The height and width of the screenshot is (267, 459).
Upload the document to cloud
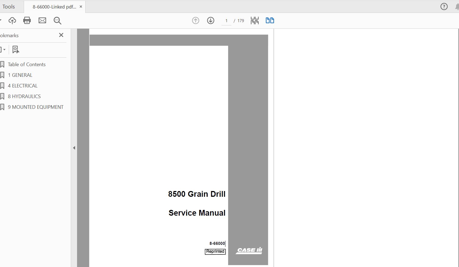pyautogui.click(x=12, y=20)
